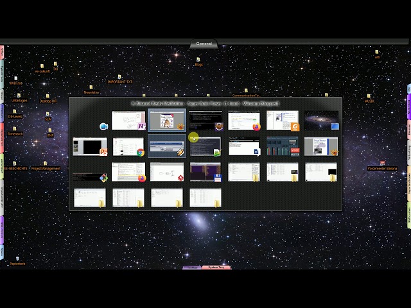This screenshot has height=308, width=411.
Task: Switch to the General tab at top
Action: (204, 44)
